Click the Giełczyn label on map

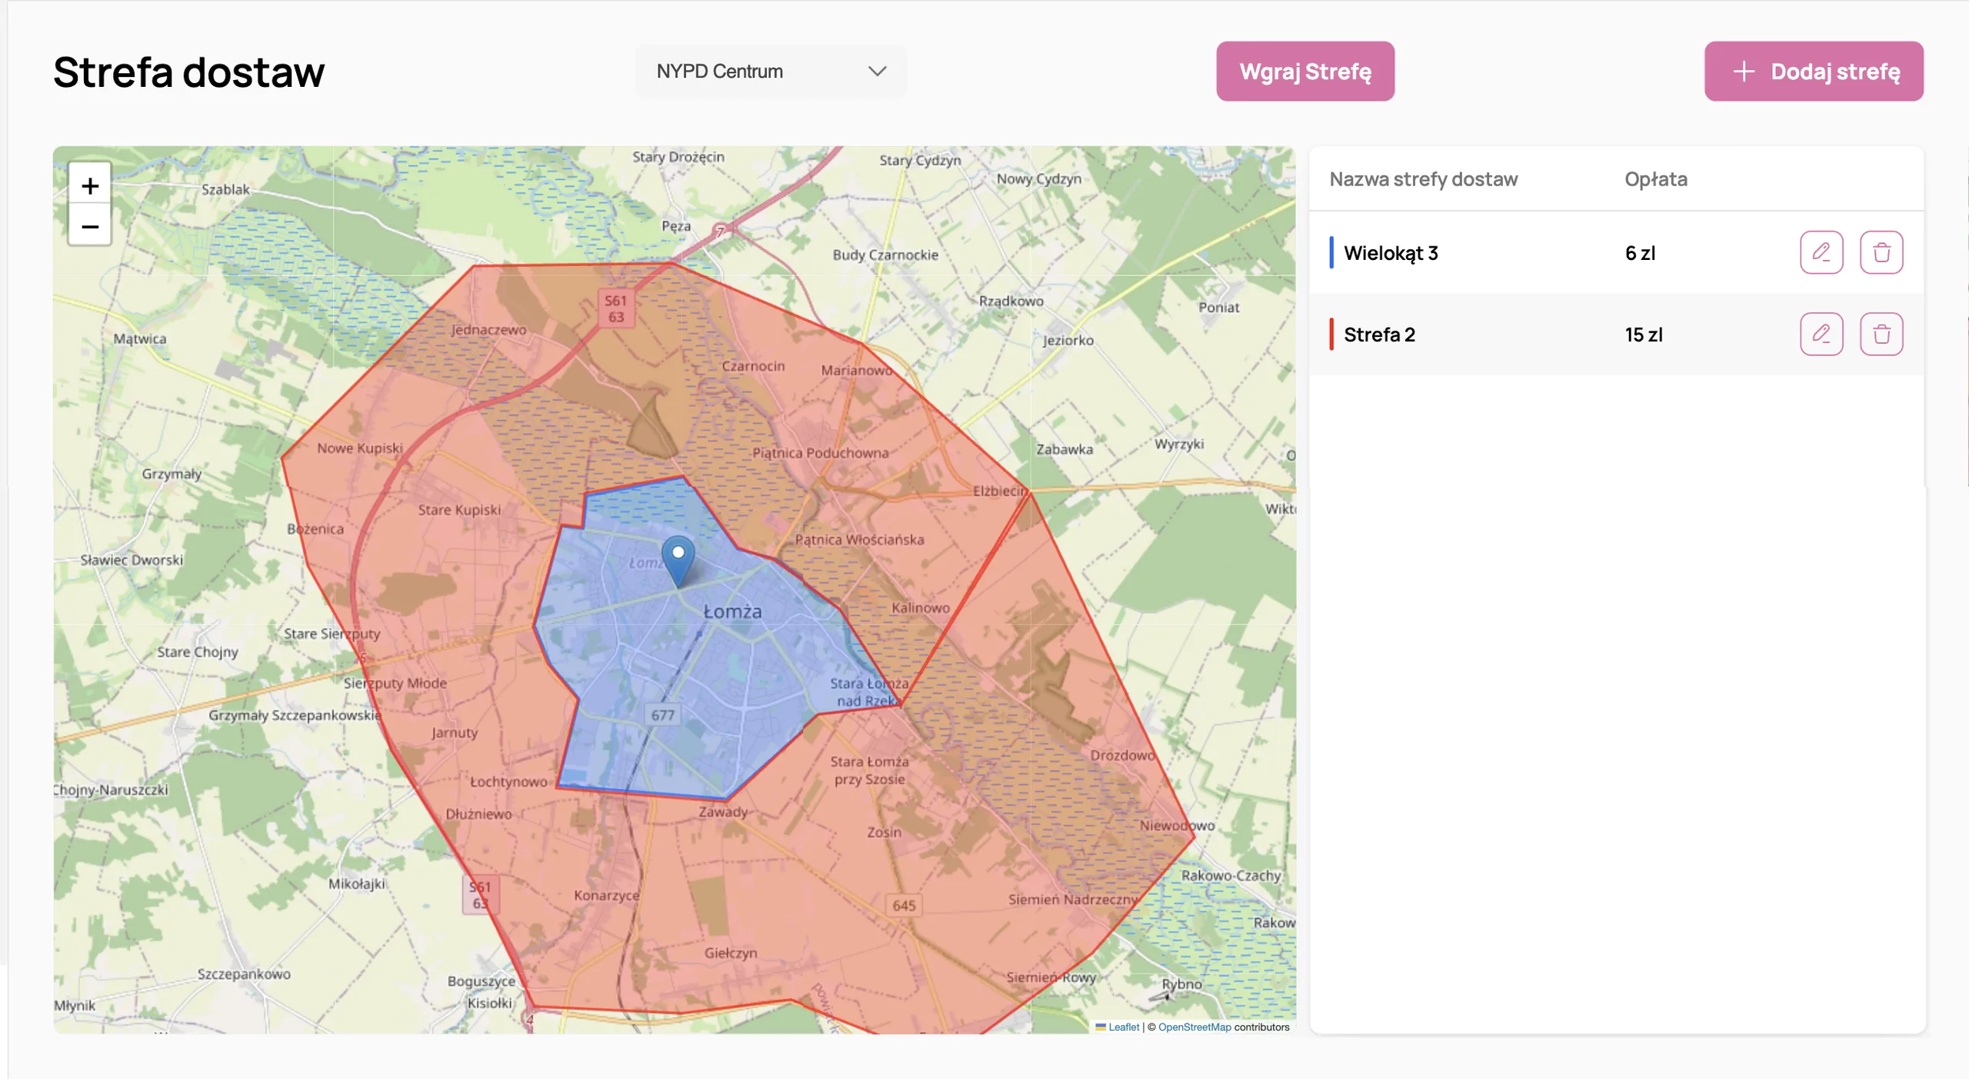click(x=731, y=953)
